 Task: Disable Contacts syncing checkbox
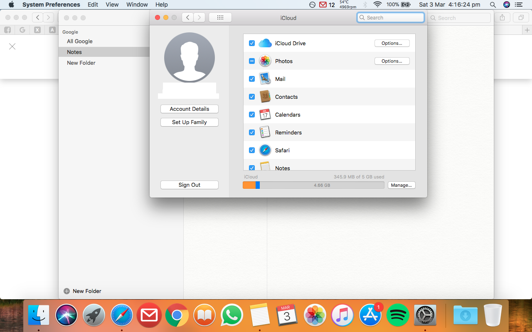[x=252, y=97]
